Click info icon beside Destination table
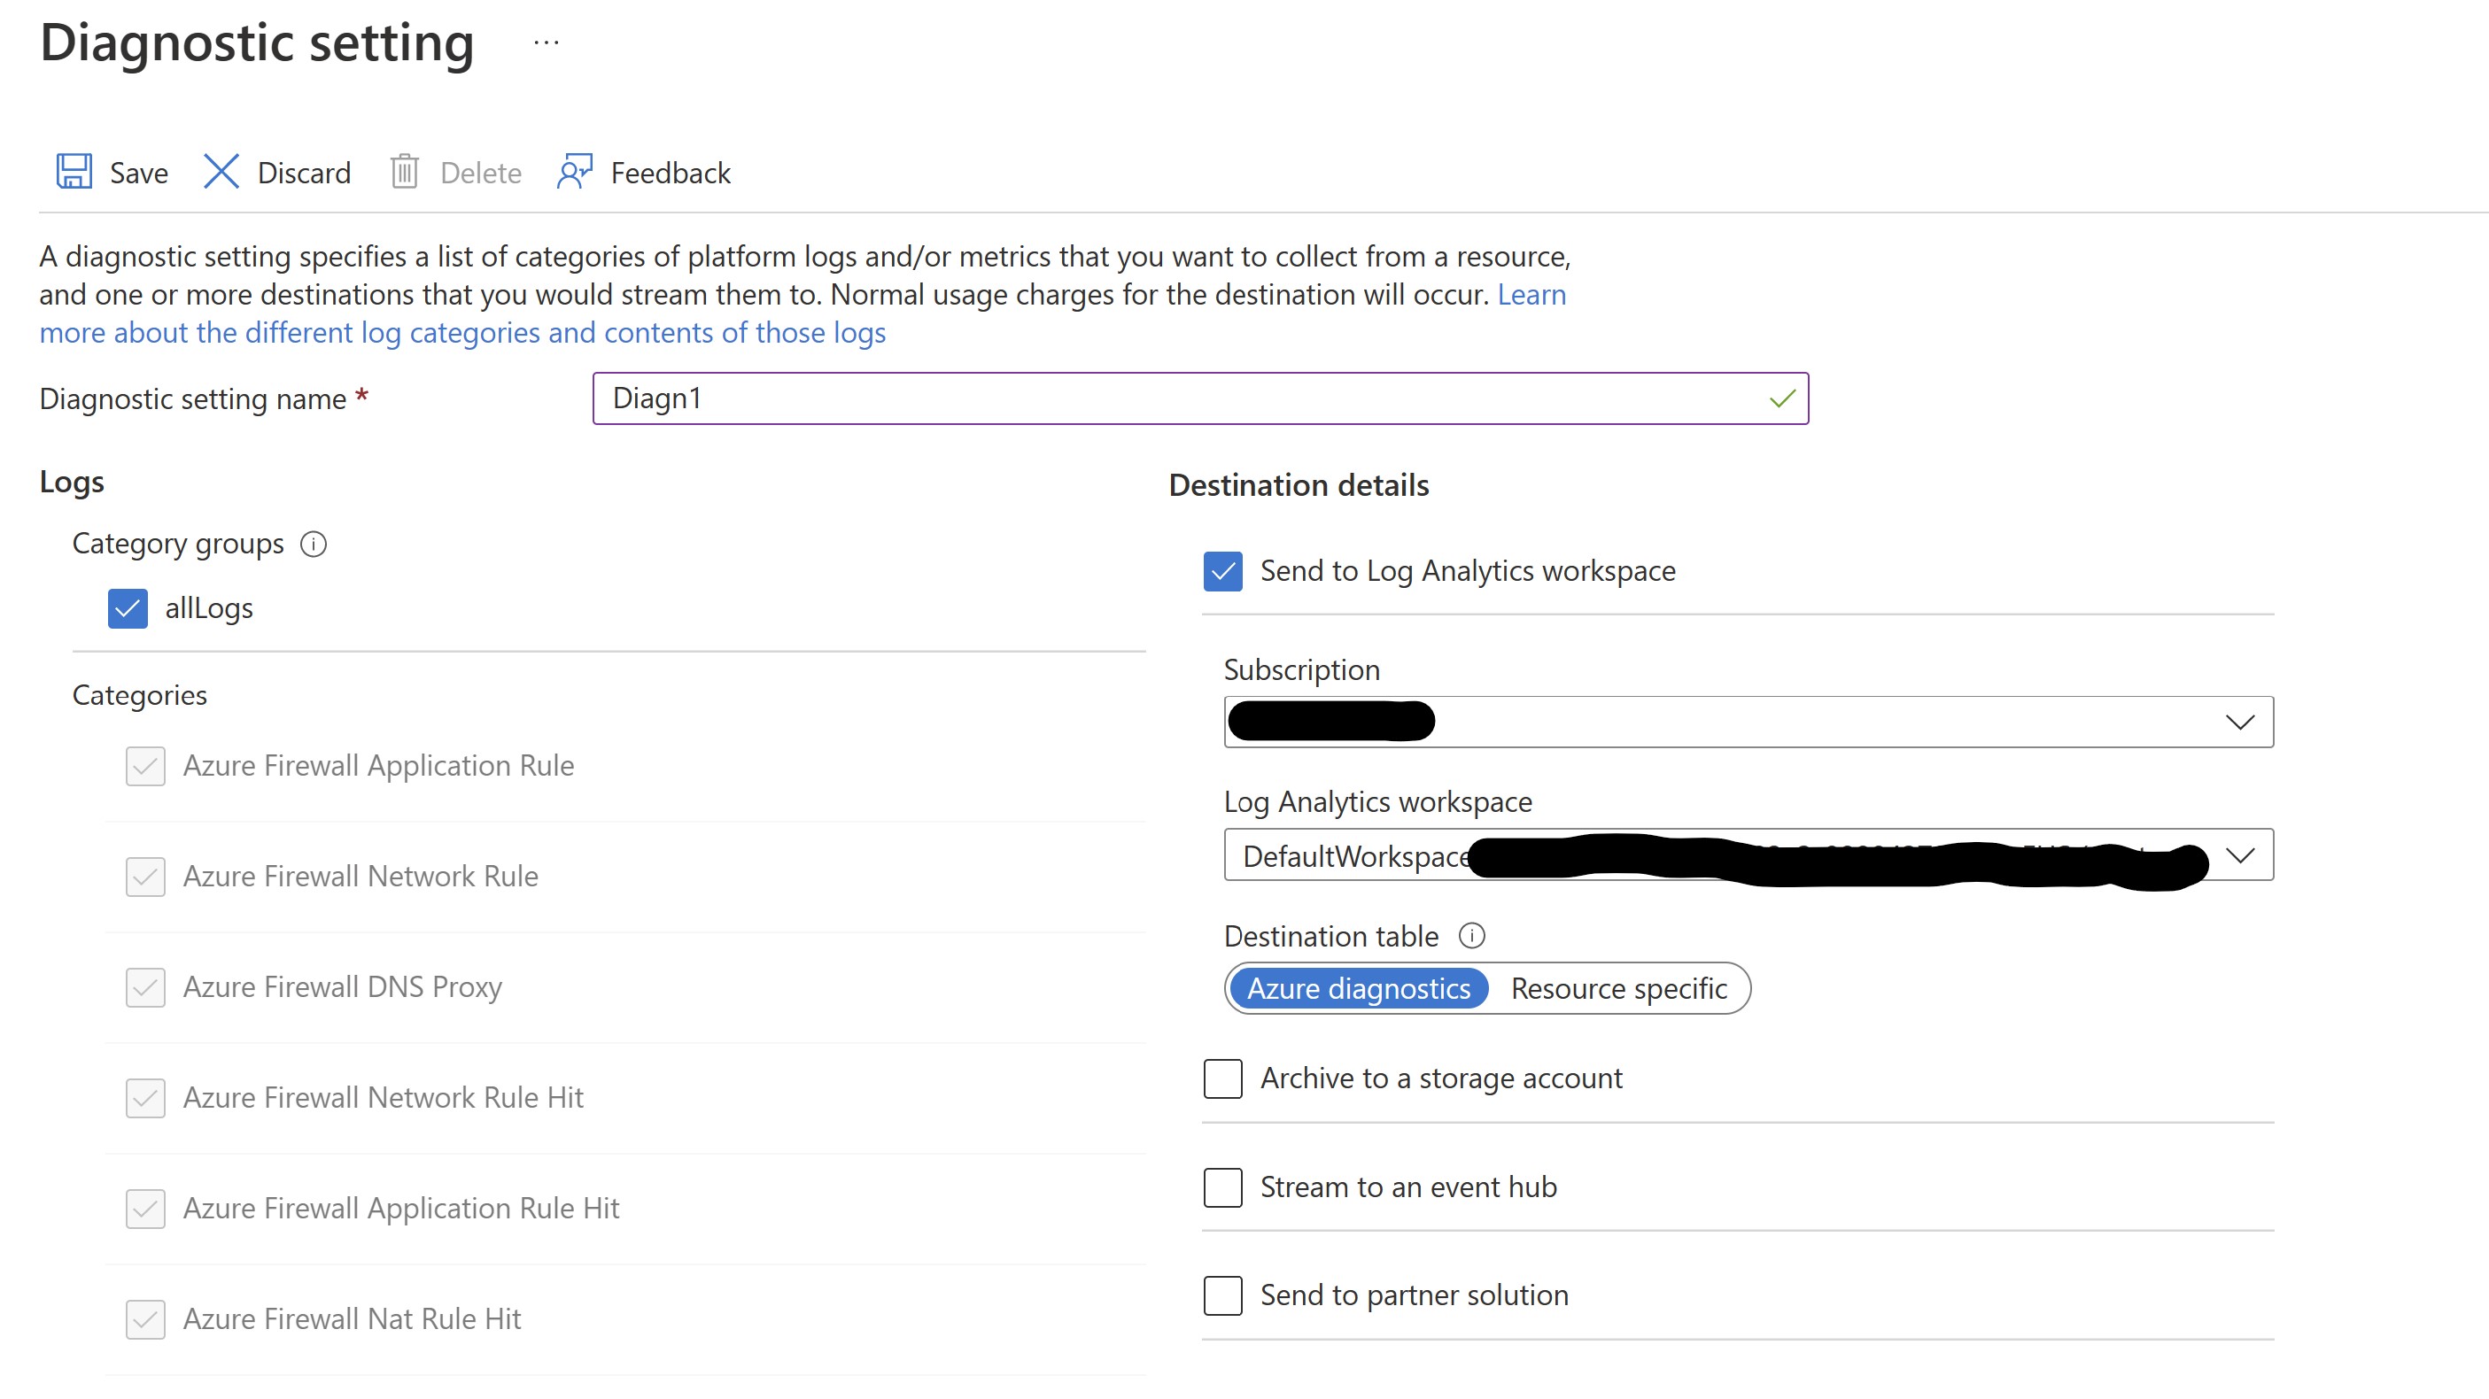 (1471, 935)
